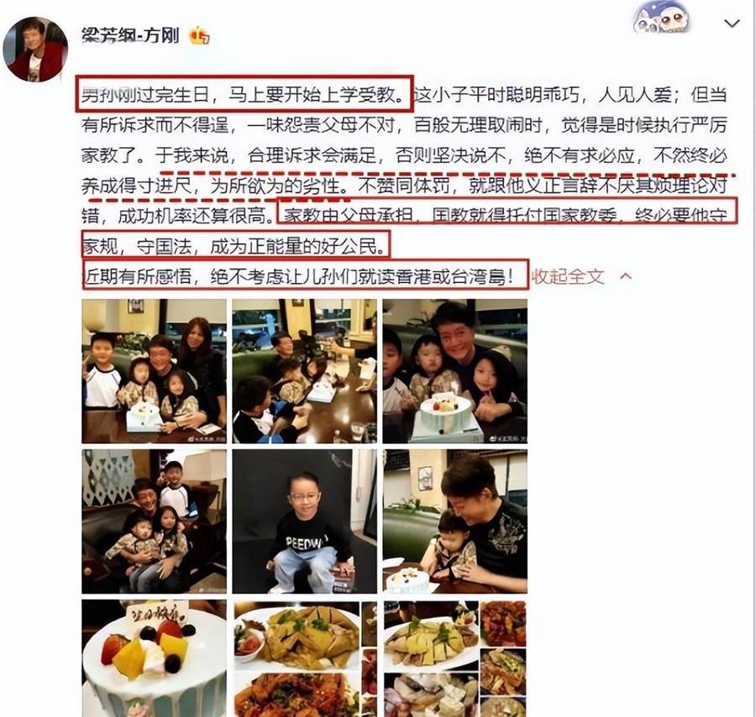Screen dimensions: 756x717
Task: Open the second photo of table gathering
Action: coord(305,371)
